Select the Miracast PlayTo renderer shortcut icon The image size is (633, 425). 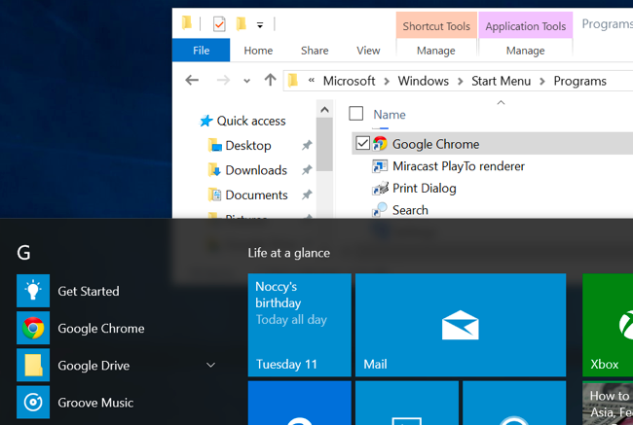(x=380, y=165)
